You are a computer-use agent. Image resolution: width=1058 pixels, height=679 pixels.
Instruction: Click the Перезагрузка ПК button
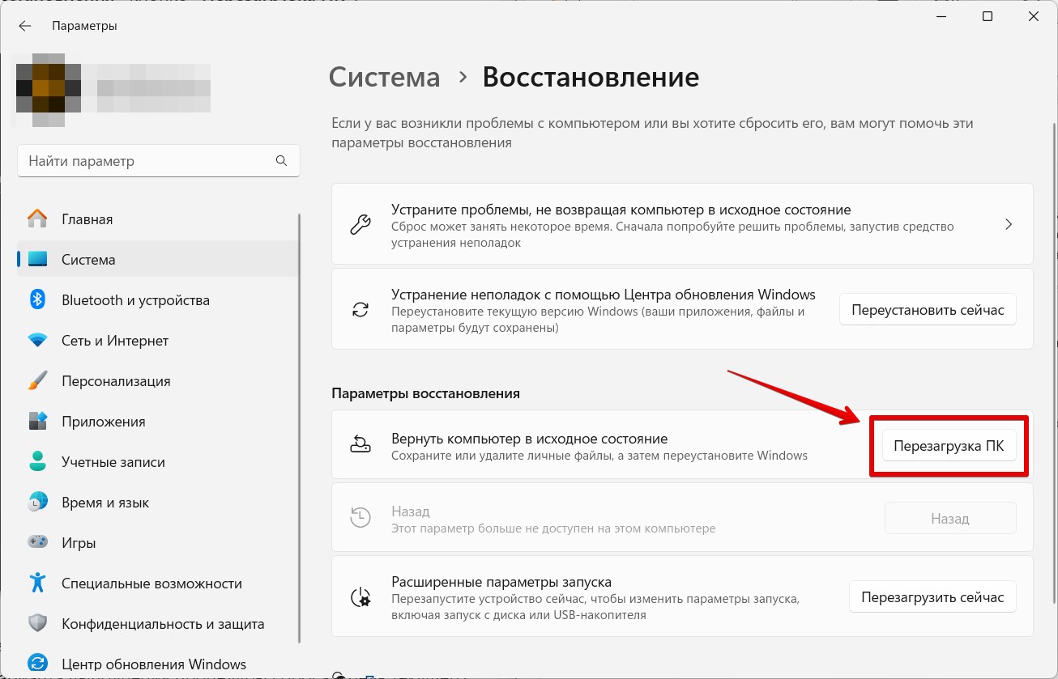949,445
